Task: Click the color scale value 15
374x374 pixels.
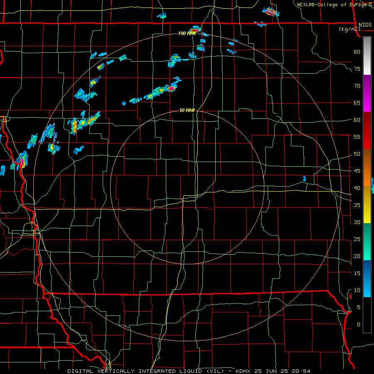Action: pos(357,273)
